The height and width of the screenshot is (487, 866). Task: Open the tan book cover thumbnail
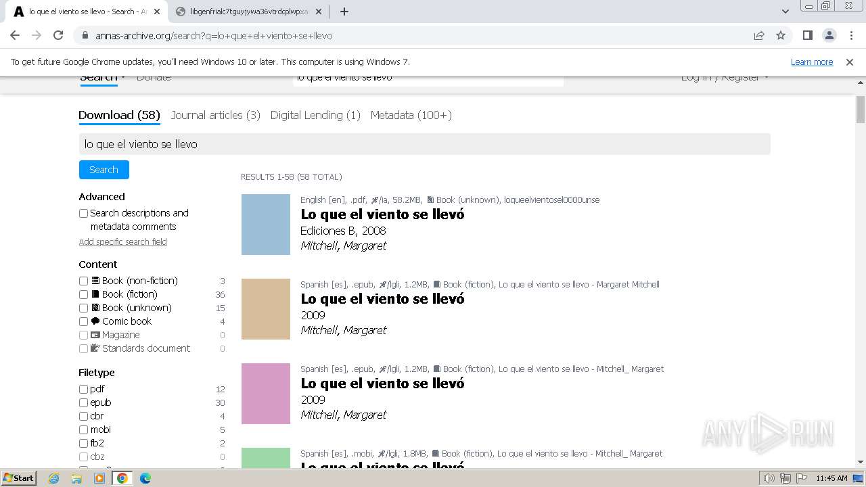pyautogui.click(x=265, y=309)
